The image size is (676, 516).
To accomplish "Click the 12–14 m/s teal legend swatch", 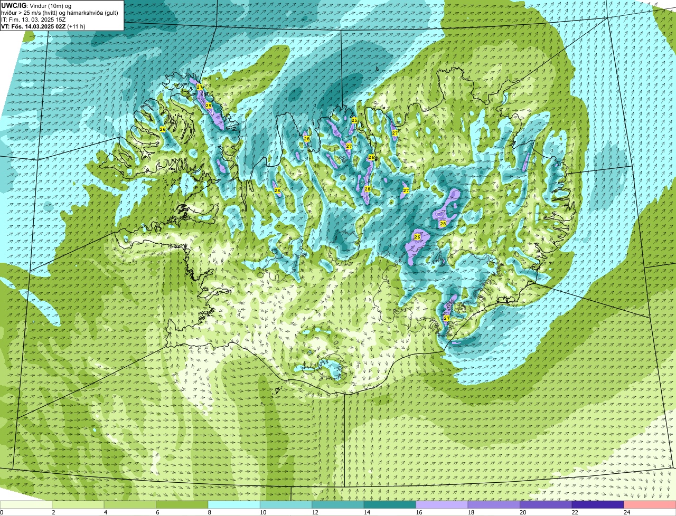I will tap(338, 505).
